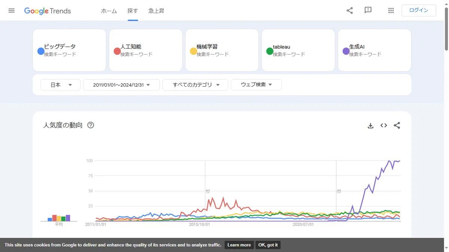Click the 平均 average bar chart
The image size is (449, 252).
(59, 218)
